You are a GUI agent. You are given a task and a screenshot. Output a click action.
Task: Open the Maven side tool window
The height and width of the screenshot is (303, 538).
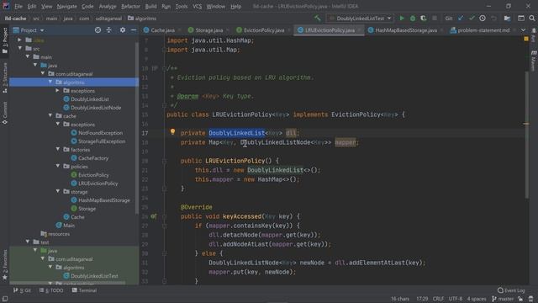coord(534,61)
